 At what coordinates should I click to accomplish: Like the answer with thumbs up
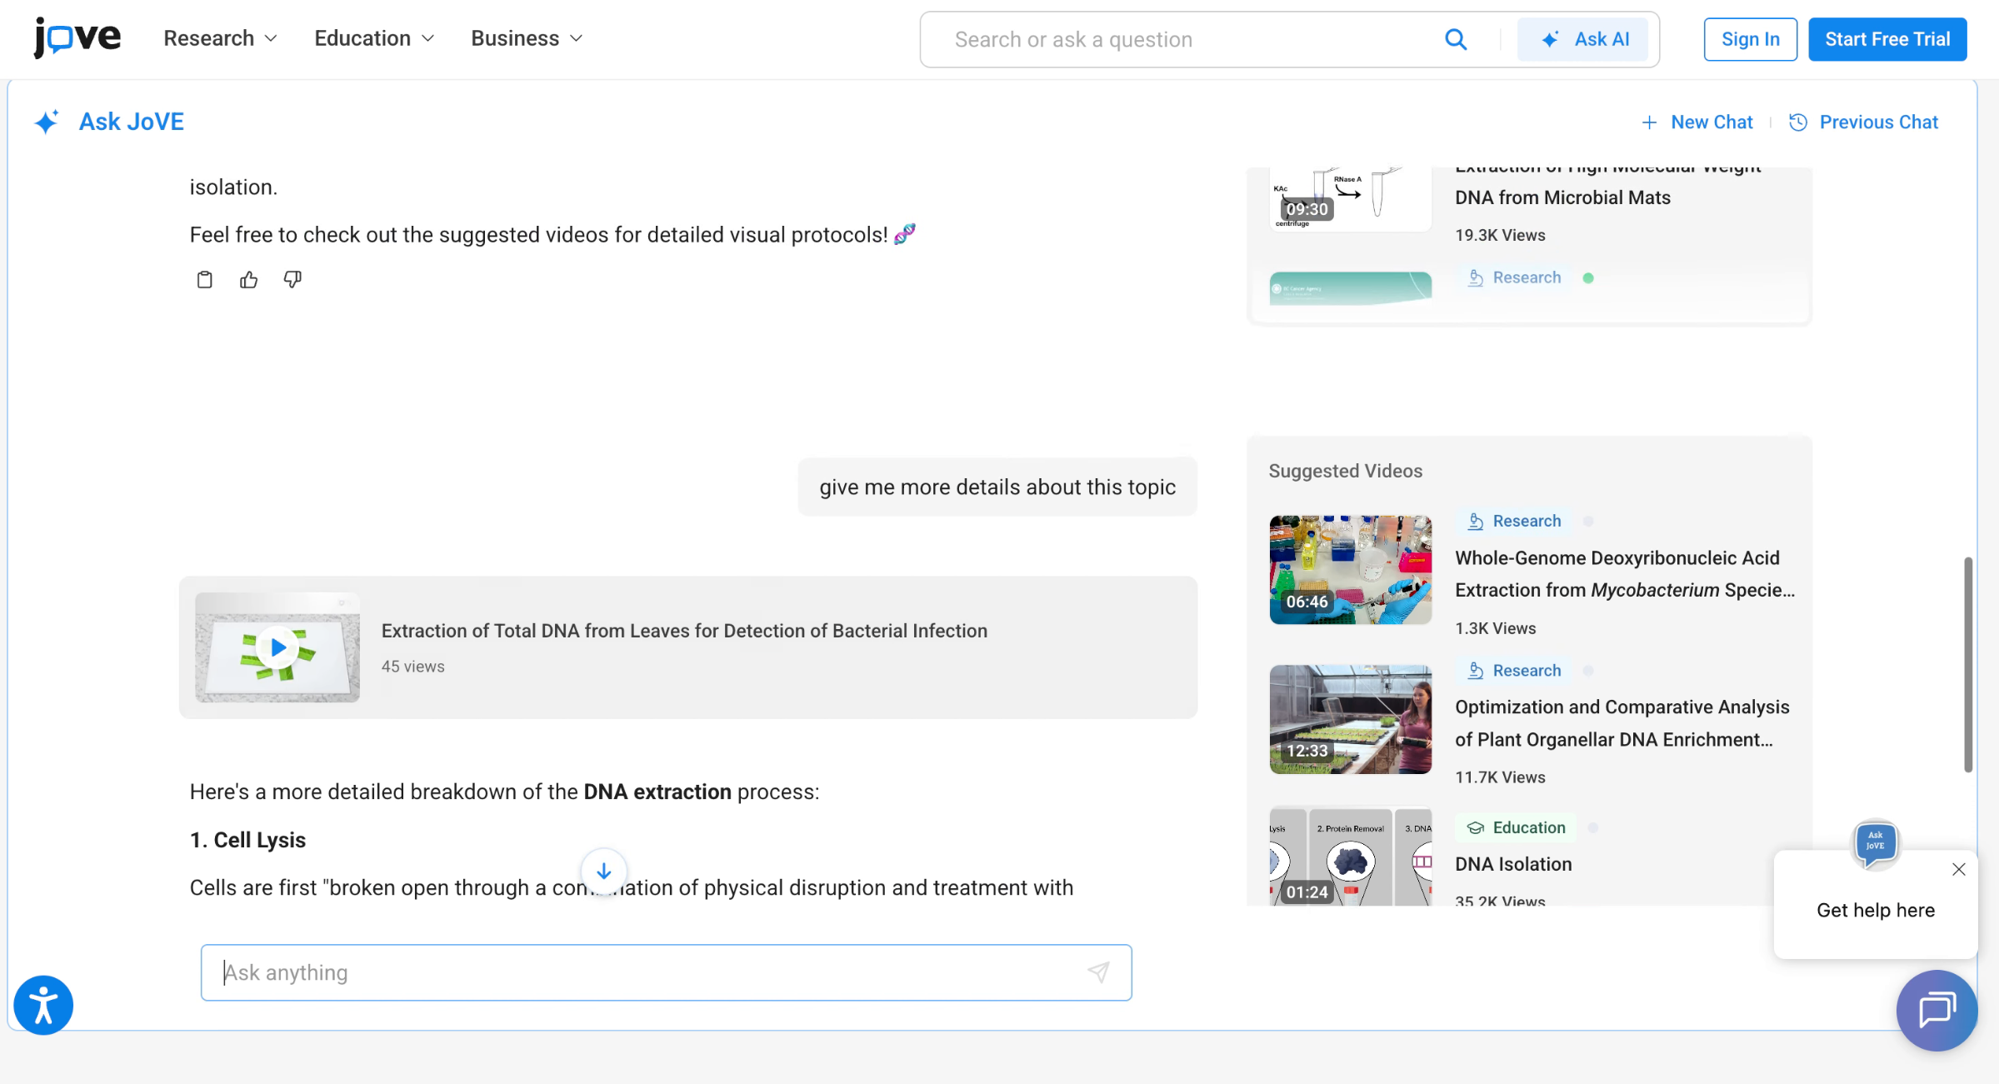point(248,279)
